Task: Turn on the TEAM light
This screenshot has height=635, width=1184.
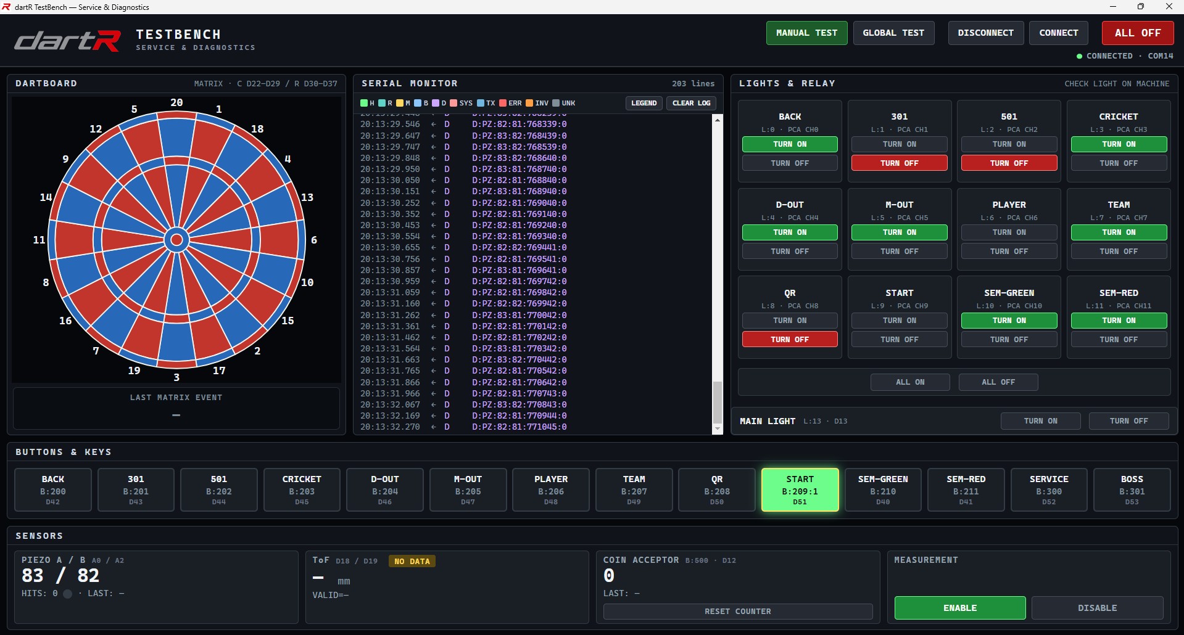Action: pyautogui.click(x=1119, y=232)
